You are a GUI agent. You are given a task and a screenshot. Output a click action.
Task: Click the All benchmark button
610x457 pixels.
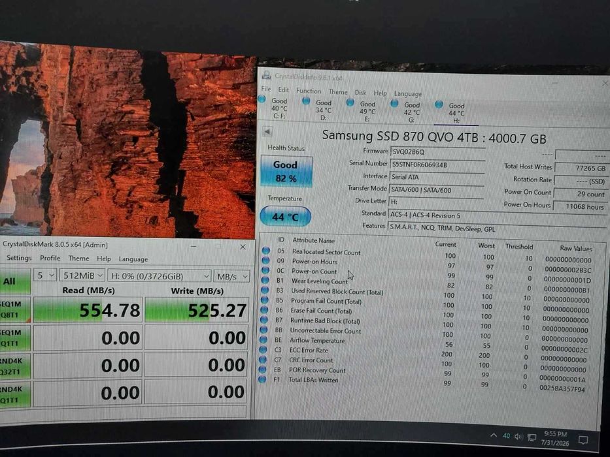coord(15,281)
